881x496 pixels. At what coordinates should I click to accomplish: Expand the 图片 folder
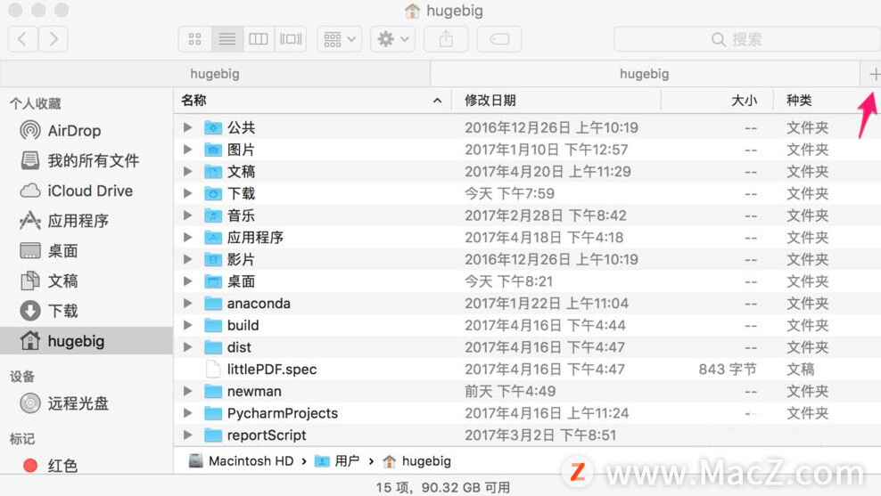point(187,150)
